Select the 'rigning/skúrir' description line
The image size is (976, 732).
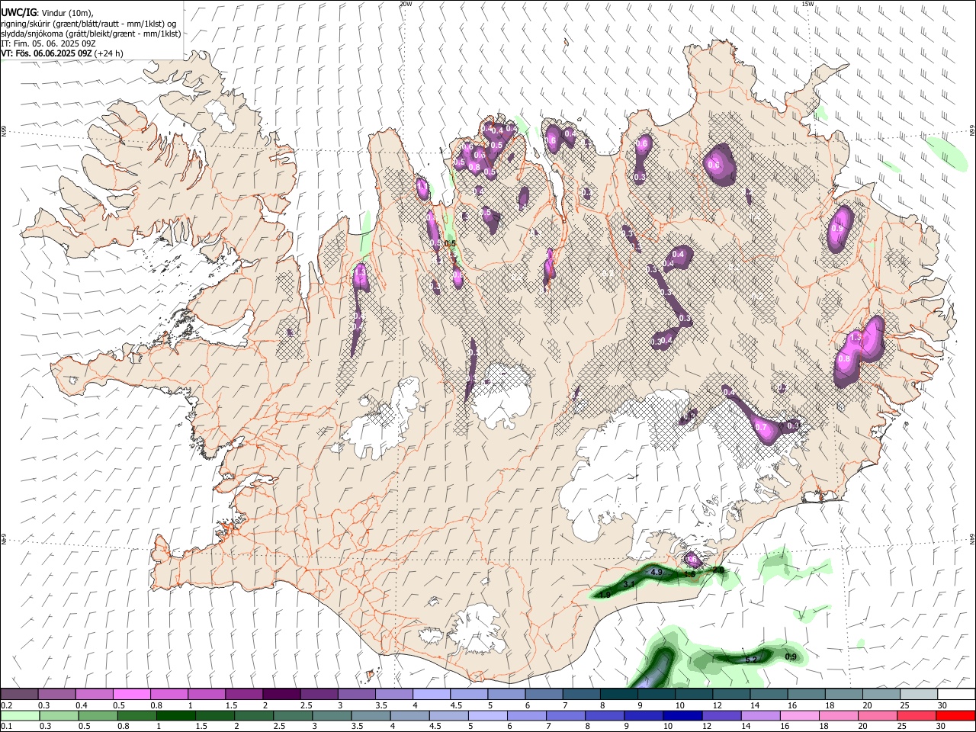(88, 24)
